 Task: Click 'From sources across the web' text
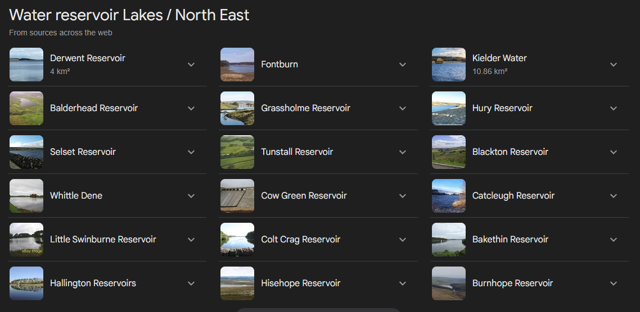(x=60, y=33)
